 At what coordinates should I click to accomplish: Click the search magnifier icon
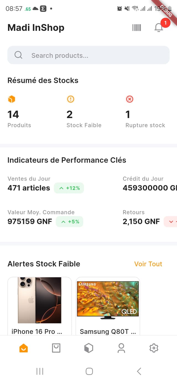coord(18,55)
